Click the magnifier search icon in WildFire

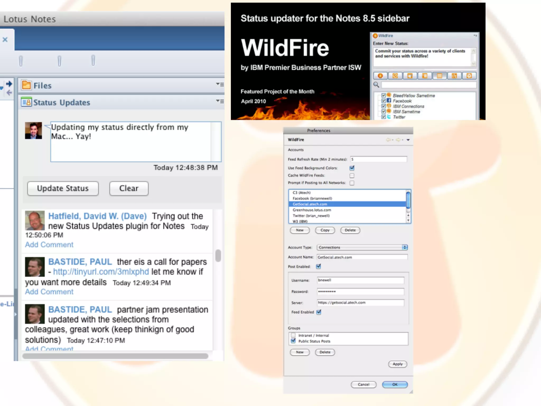[x=376, y=85]
